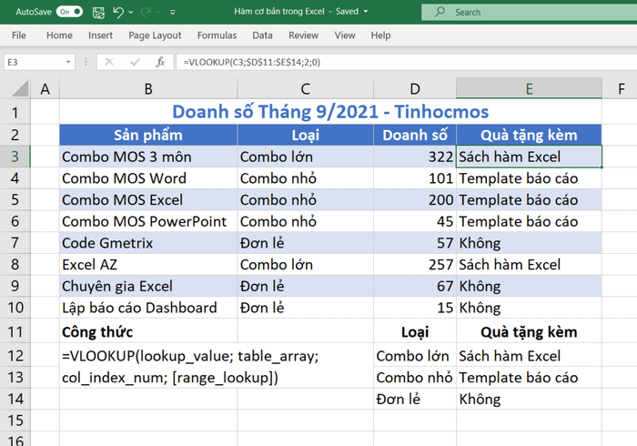Select cell 'Combo MOS Excel'

click(148, 199)
